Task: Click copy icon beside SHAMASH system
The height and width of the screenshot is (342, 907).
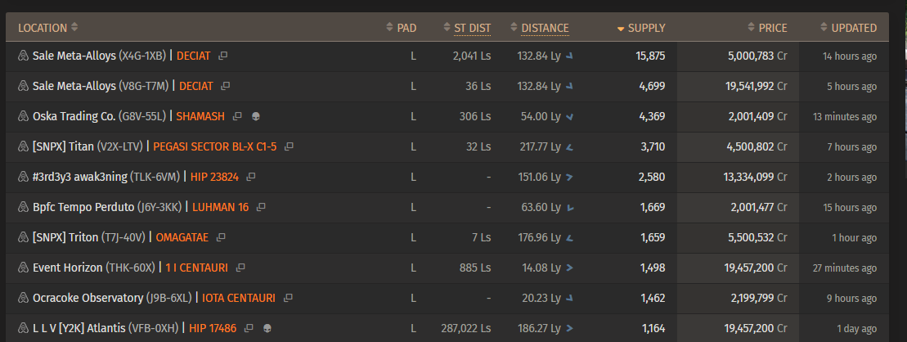Action: (x=237, y=116)
